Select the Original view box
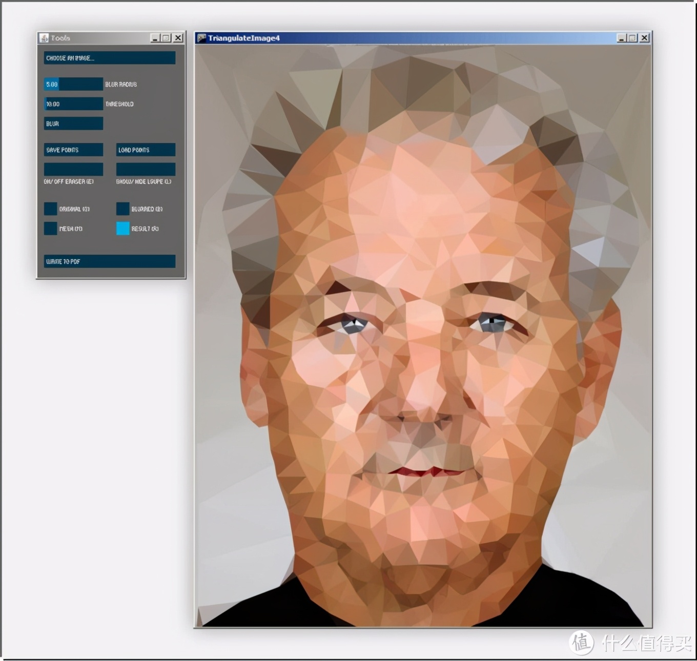 [50, 209]
